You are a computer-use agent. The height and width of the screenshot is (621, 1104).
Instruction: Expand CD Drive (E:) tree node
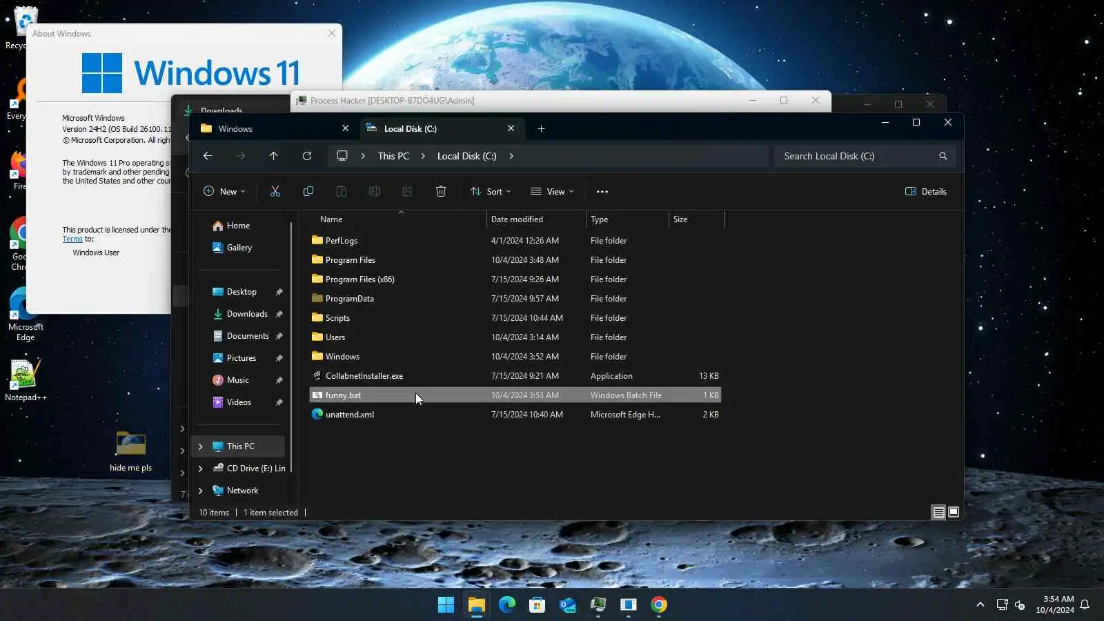pos(201,469)
